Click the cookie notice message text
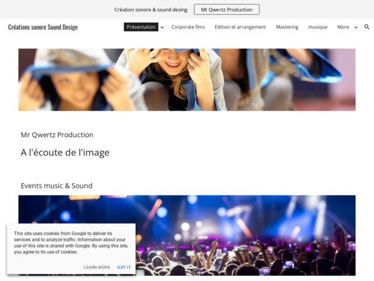 tap(71, 242)
